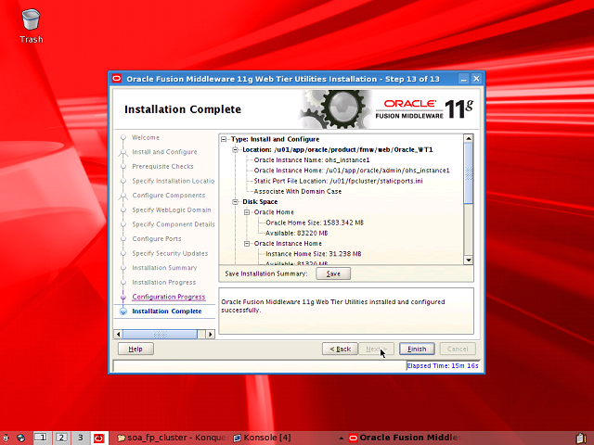Select the 'Oracle Instance Home:' path row
The image size is (594, 445).
[352, 171]
